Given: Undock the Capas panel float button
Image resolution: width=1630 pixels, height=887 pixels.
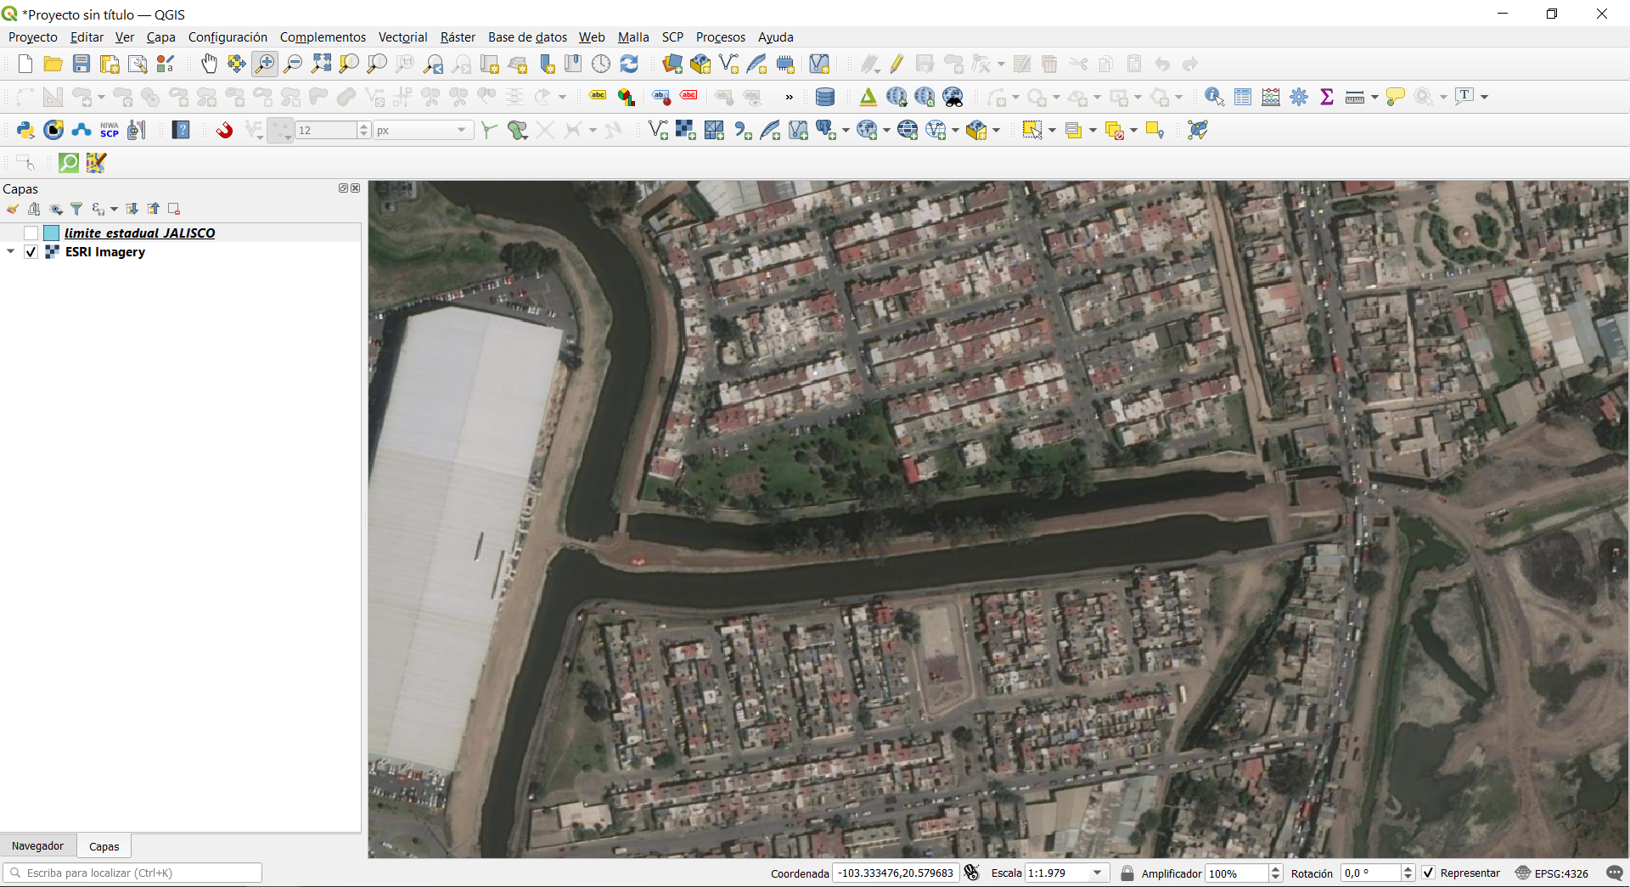Looking at the screenshot, I should coord(344,188).
